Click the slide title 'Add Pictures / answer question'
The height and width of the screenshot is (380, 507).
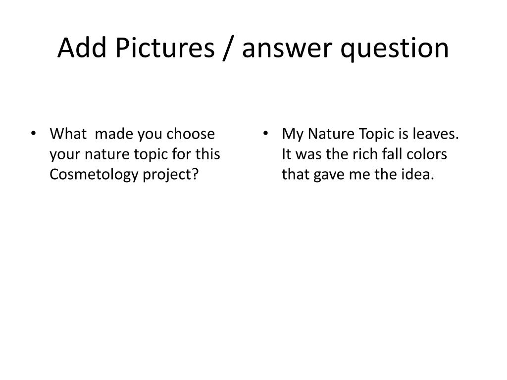click(253, 48)
